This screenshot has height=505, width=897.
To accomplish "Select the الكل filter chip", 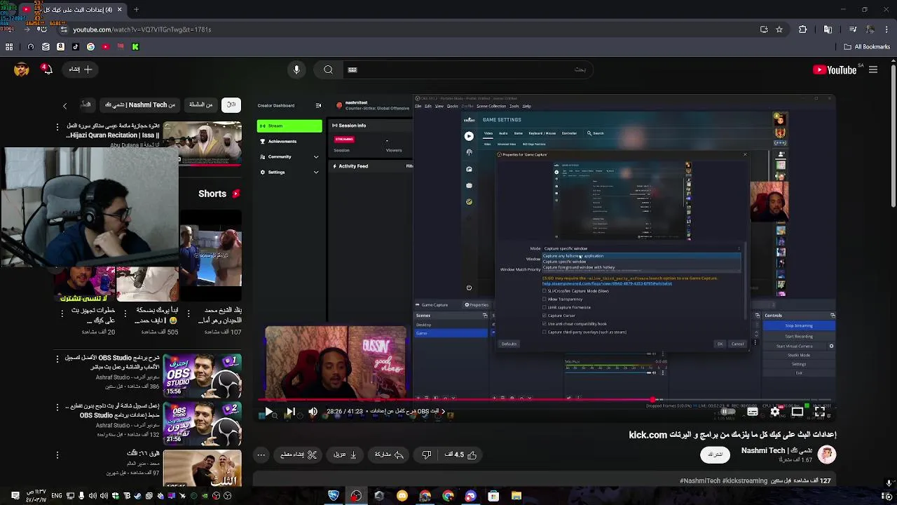I will coord(231,105).
